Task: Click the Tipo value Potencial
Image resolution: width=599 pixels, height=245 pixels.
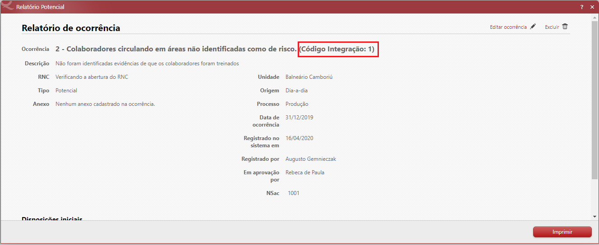Action: pos(66,91)
